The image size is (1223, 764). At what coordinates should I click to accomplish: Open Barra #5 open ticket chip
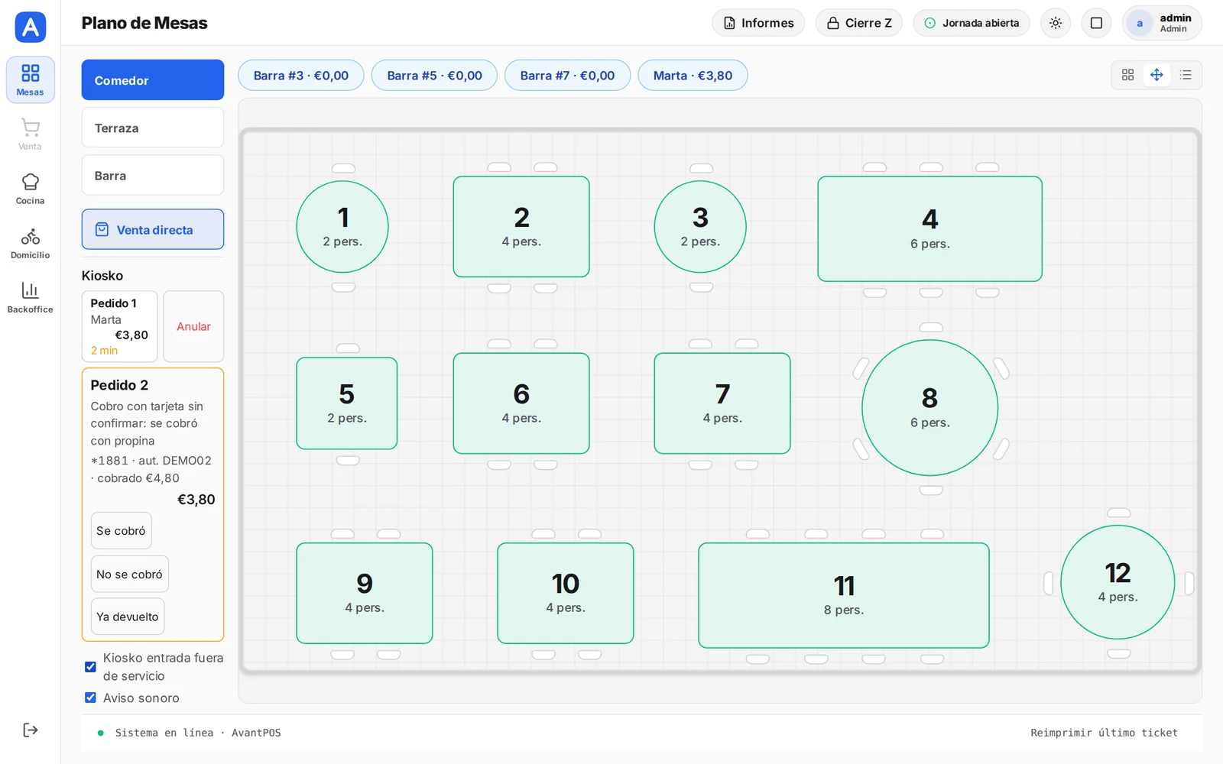(x=434, y=76)
